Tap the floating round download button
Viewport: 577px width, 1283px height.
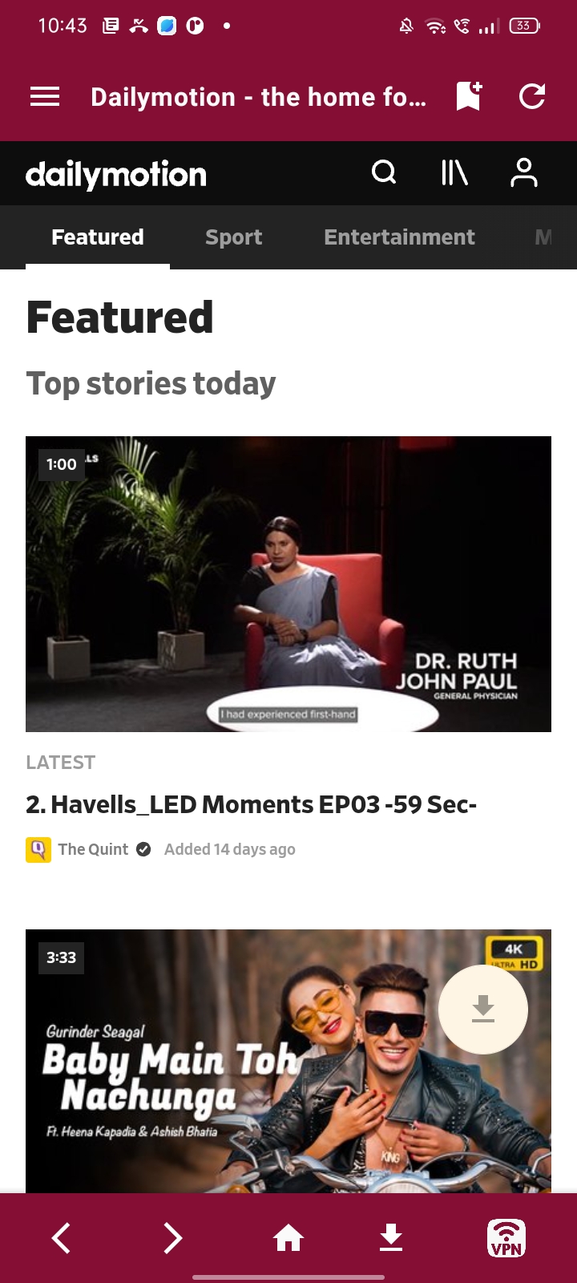point(483,1009)
